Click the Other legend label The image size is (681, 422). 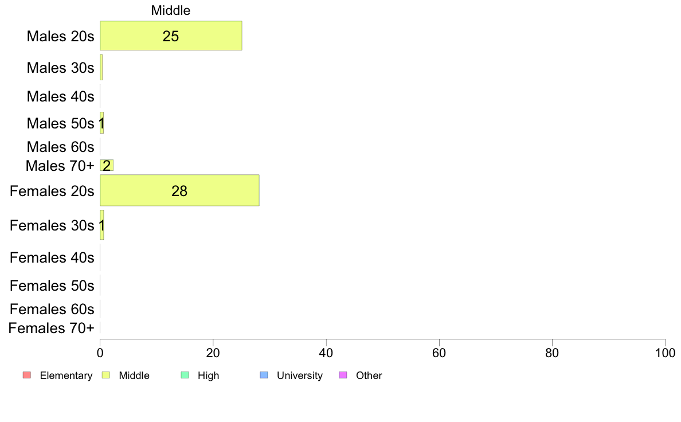click(369, 376)
